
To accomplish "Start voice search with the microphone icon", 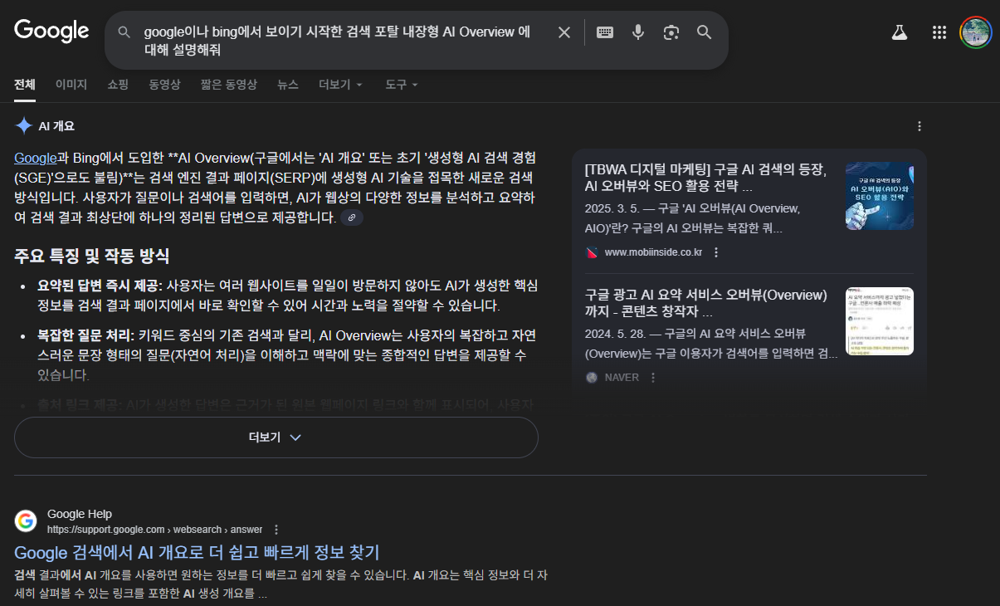I will tap(637, 32).
